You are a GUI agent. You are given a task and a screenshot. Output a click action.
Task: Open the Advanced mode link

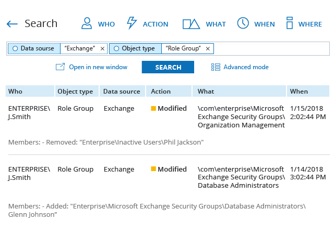[x=246, y=67]
